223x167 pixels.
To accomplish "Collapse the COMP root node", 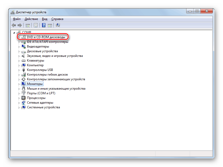I will click(x=14, y=33).
